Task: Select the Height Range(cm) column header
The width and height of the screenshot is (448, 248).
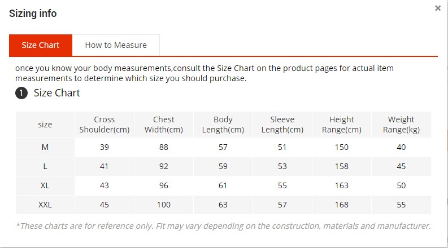Action: 342,125
